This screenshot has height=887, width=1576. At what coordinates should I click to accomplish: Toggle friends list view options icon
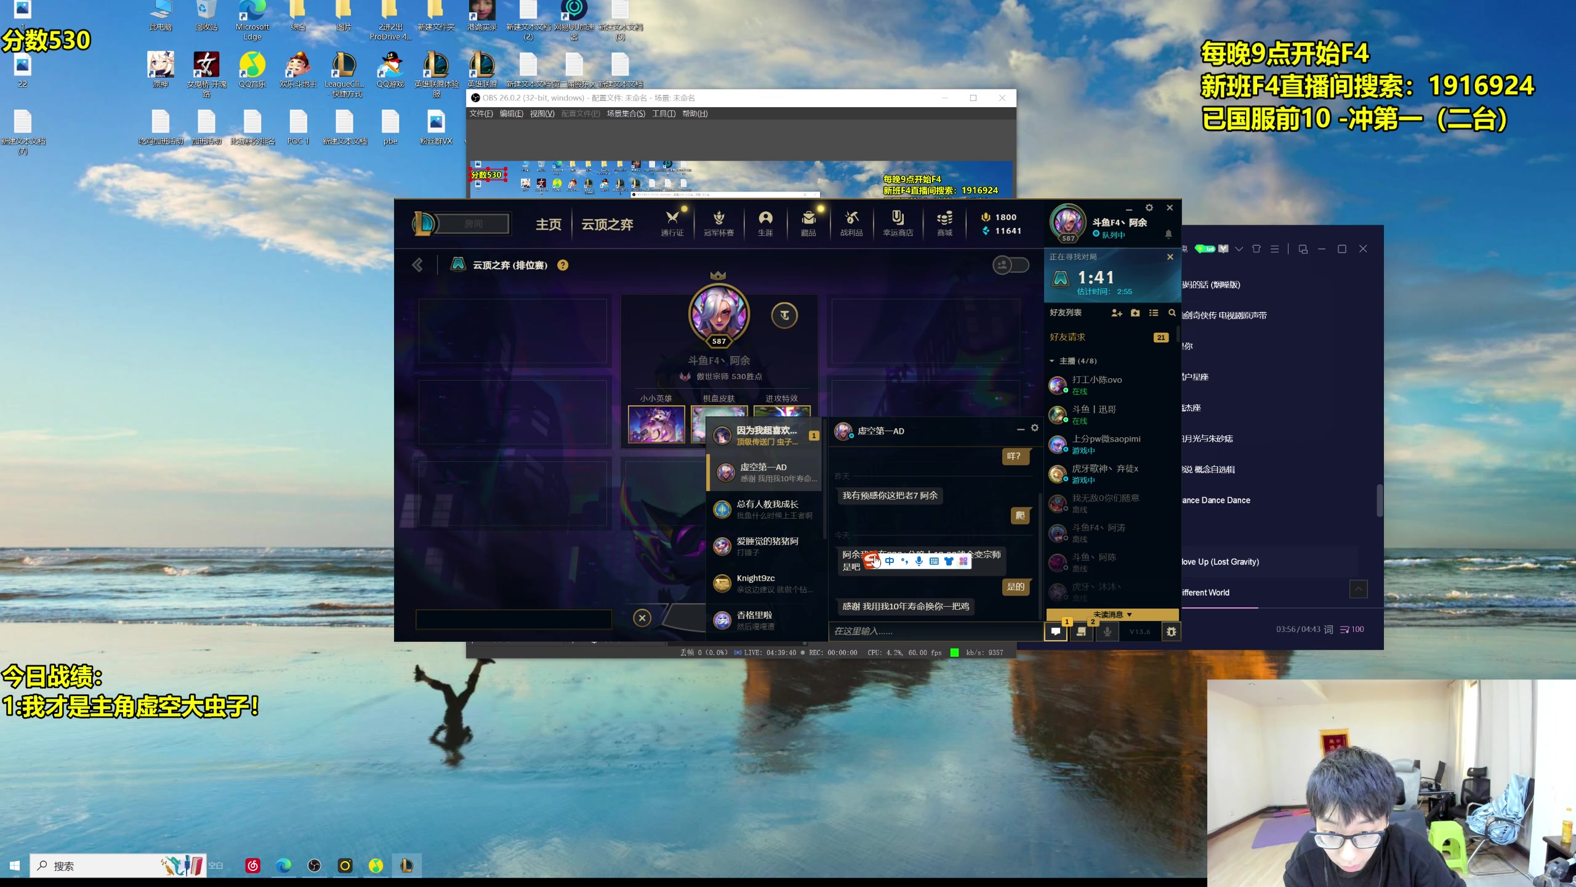[1153, 313]
